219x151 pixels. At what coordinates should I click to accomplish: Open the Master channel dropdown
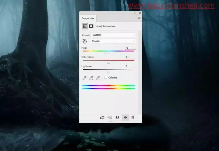tap(113, 41)
